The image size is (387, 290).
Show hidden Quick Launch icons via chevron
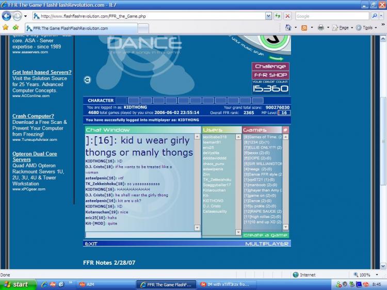[71, 282]
